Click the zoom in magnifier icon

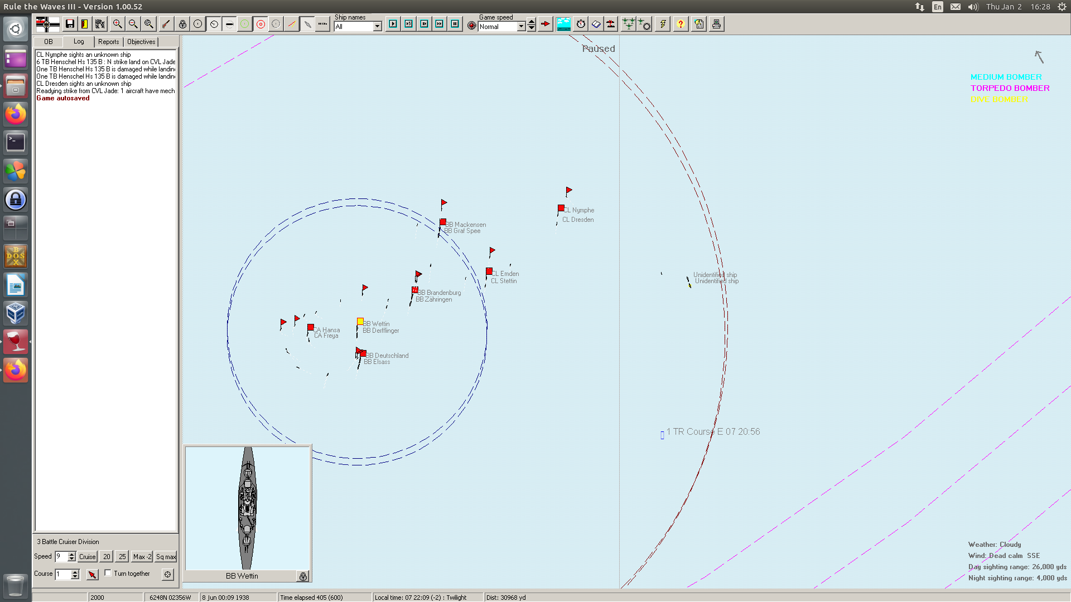point(117,24)
